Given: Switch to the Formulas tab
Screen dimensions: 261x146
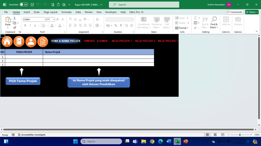Looking at the screenshot, I should click(x=67, y=12).
